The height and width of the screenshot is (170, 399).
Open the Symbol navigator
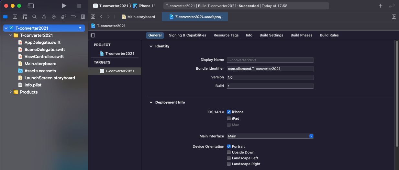click(25, 17)
